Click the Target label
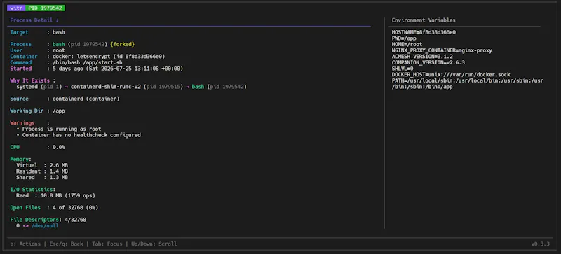This screenshot has width=561, height=254. click(x=19, y=32)
